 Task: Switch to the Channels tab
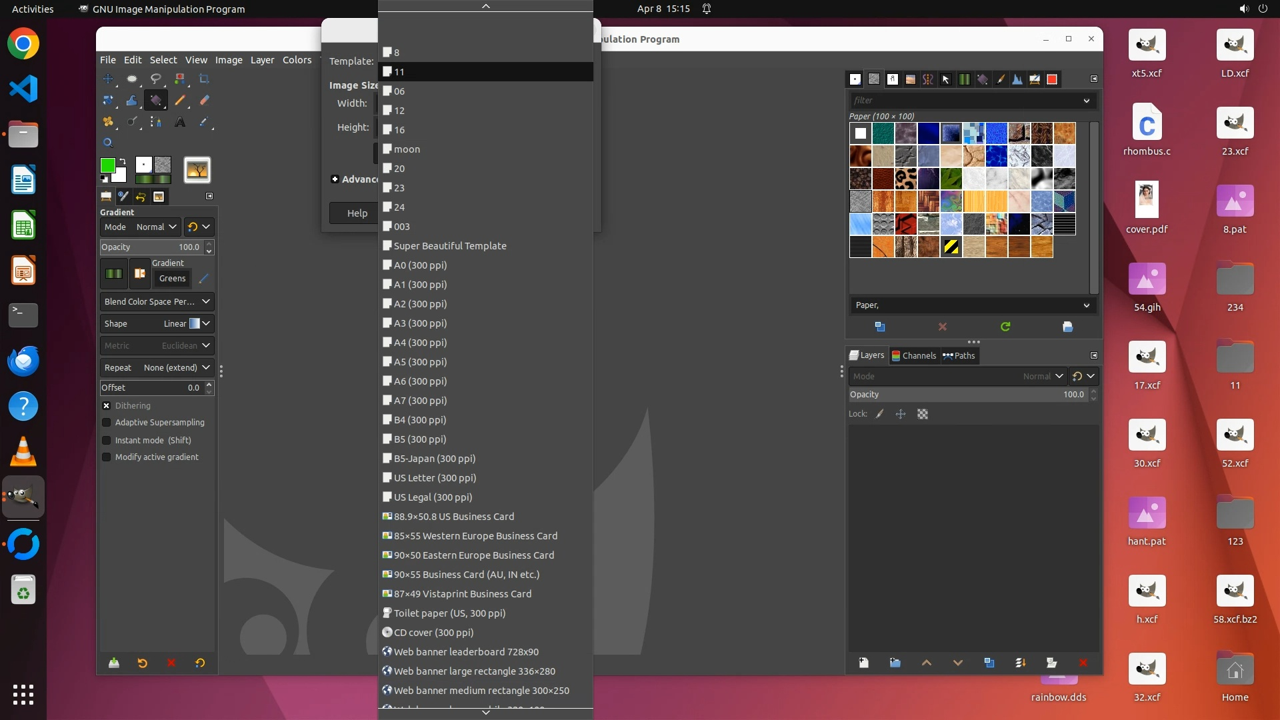pos(914,356)
